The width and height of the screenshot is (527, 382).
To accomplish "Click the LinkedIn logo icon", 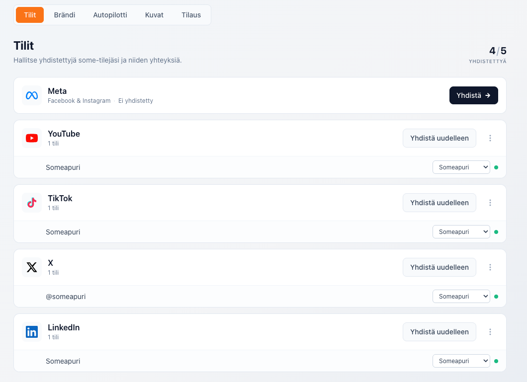I will click(x=32, y=332).
